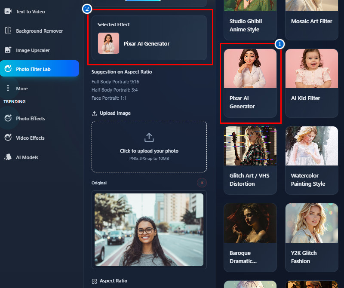The width and height of the screenshot is (344, 288).
Task: Choose the AI Kid Filter card
Action: [x=311, y=83]
